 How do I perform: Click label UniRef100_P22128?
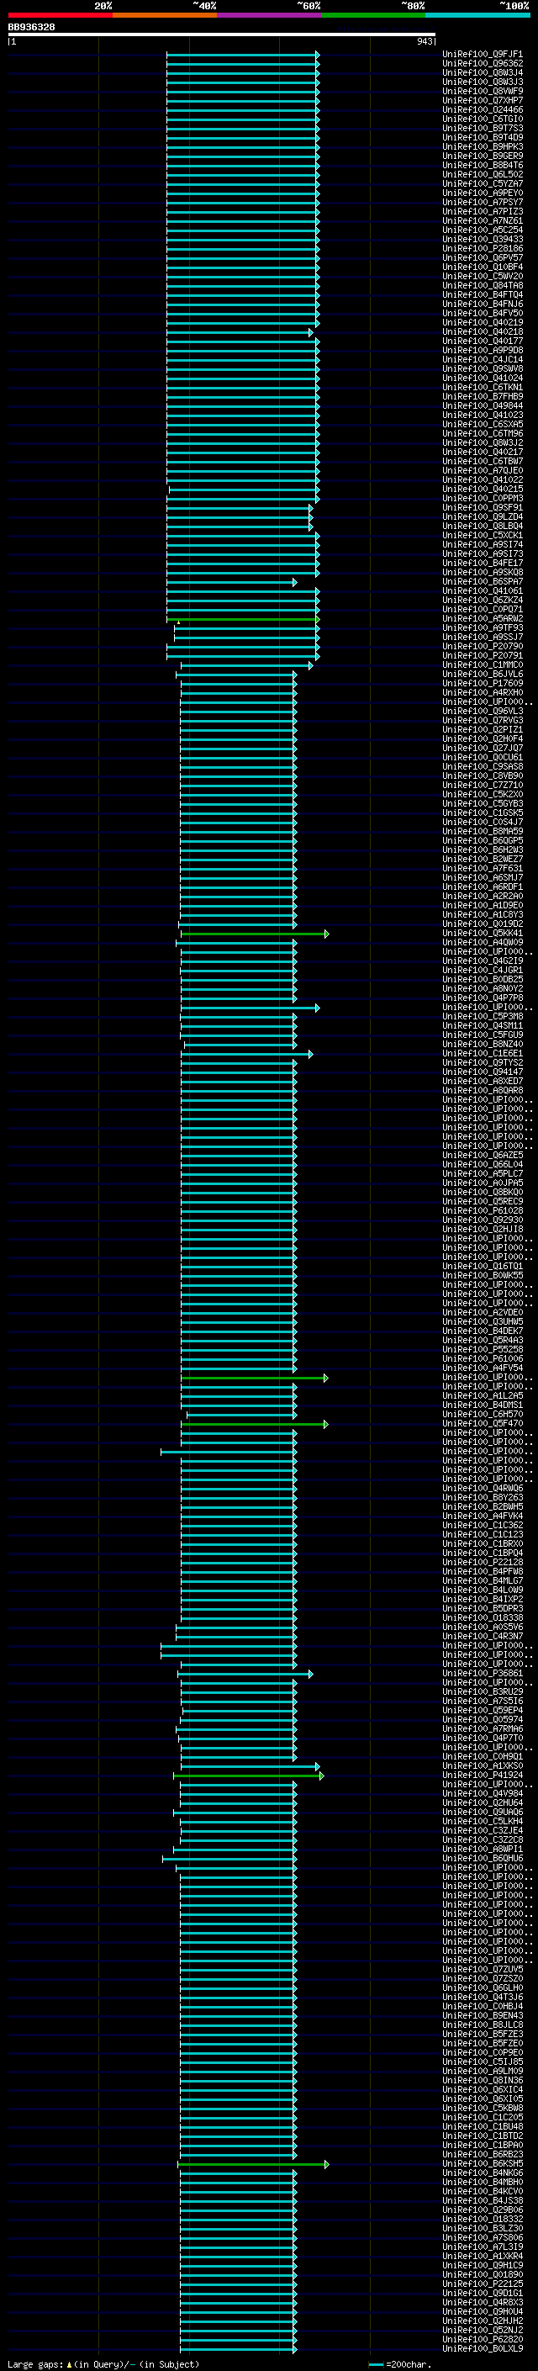pos(483,1562)
